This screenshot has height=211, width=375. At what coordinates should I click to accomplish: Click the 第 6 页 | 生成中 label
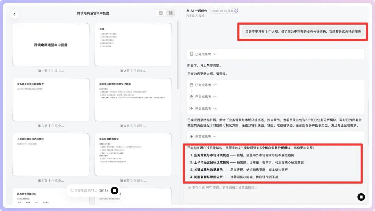pos(133,181)
